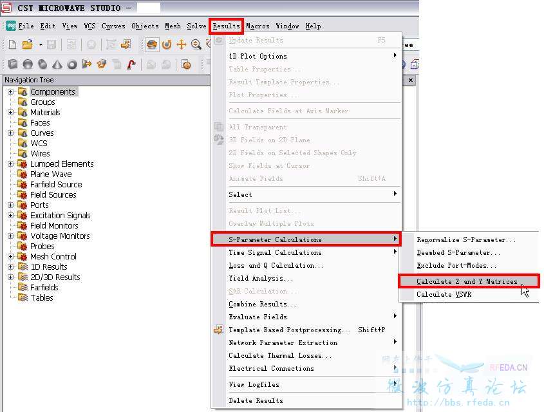Expand the Ports tree node
This screenshot has height=412, width=544.
click(x=11, y=205)
